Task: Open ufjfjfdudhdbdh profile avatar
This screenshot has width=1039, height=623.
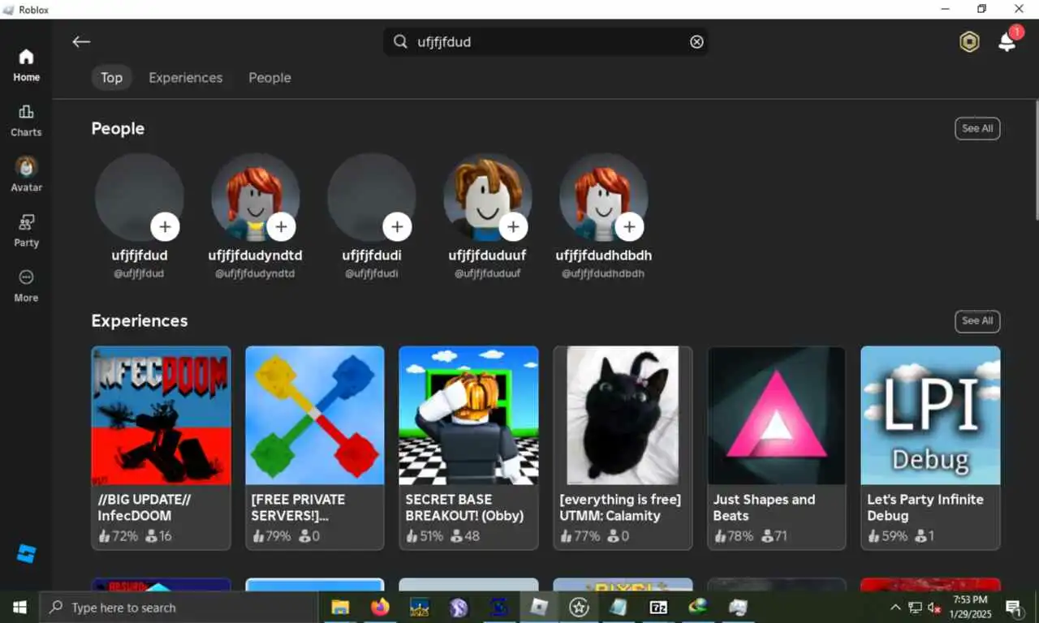Action: tap(603, 197)
